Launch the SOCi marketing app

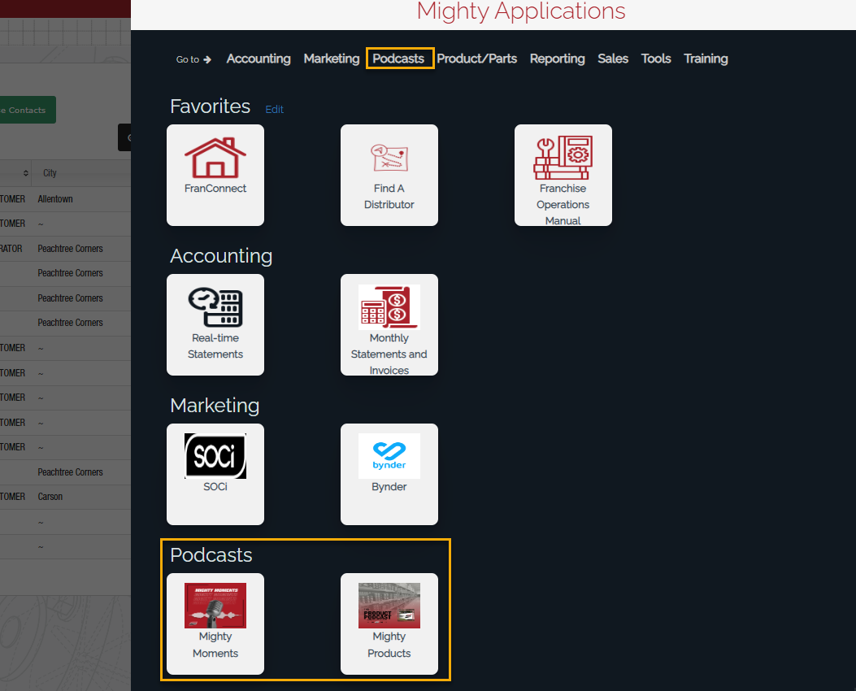[215, 473]
